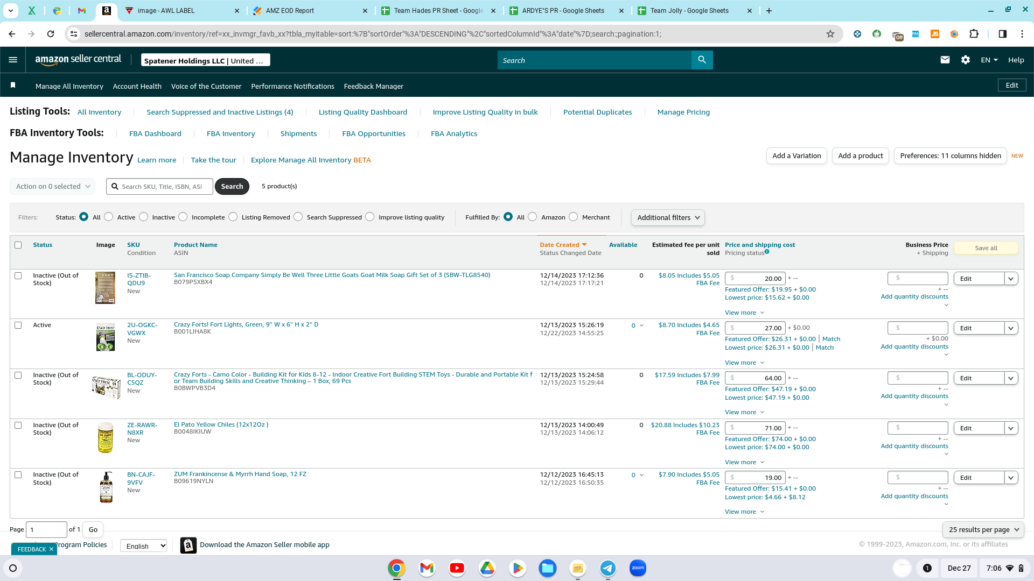This screenshot has width=1034, height=581.
Task: Open Performance Notifications
Action: pyautogui.click(x=292, y=87)
